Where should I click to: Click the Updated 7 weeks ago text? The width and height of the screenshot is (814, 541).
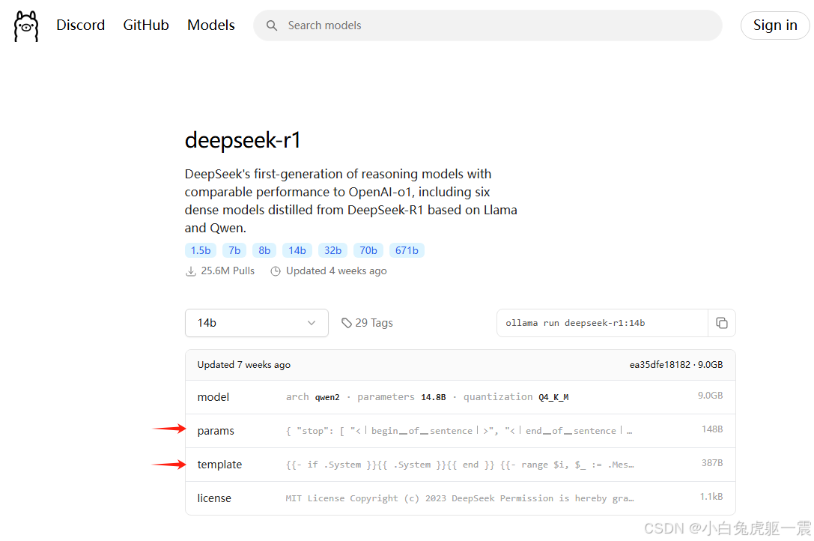click(244, 365)
